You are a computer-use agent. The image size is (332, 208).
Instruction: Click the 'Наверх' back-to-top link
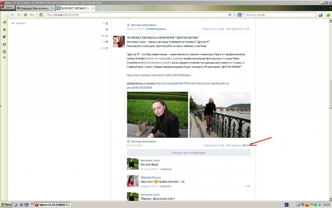19,23
